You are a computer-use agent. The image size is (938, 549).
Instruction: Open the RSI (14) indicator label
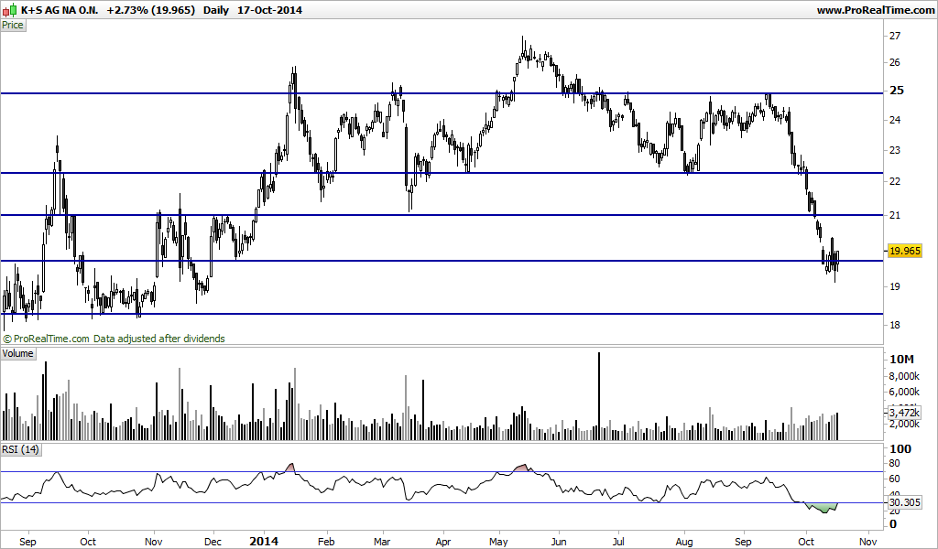[20, 449]
